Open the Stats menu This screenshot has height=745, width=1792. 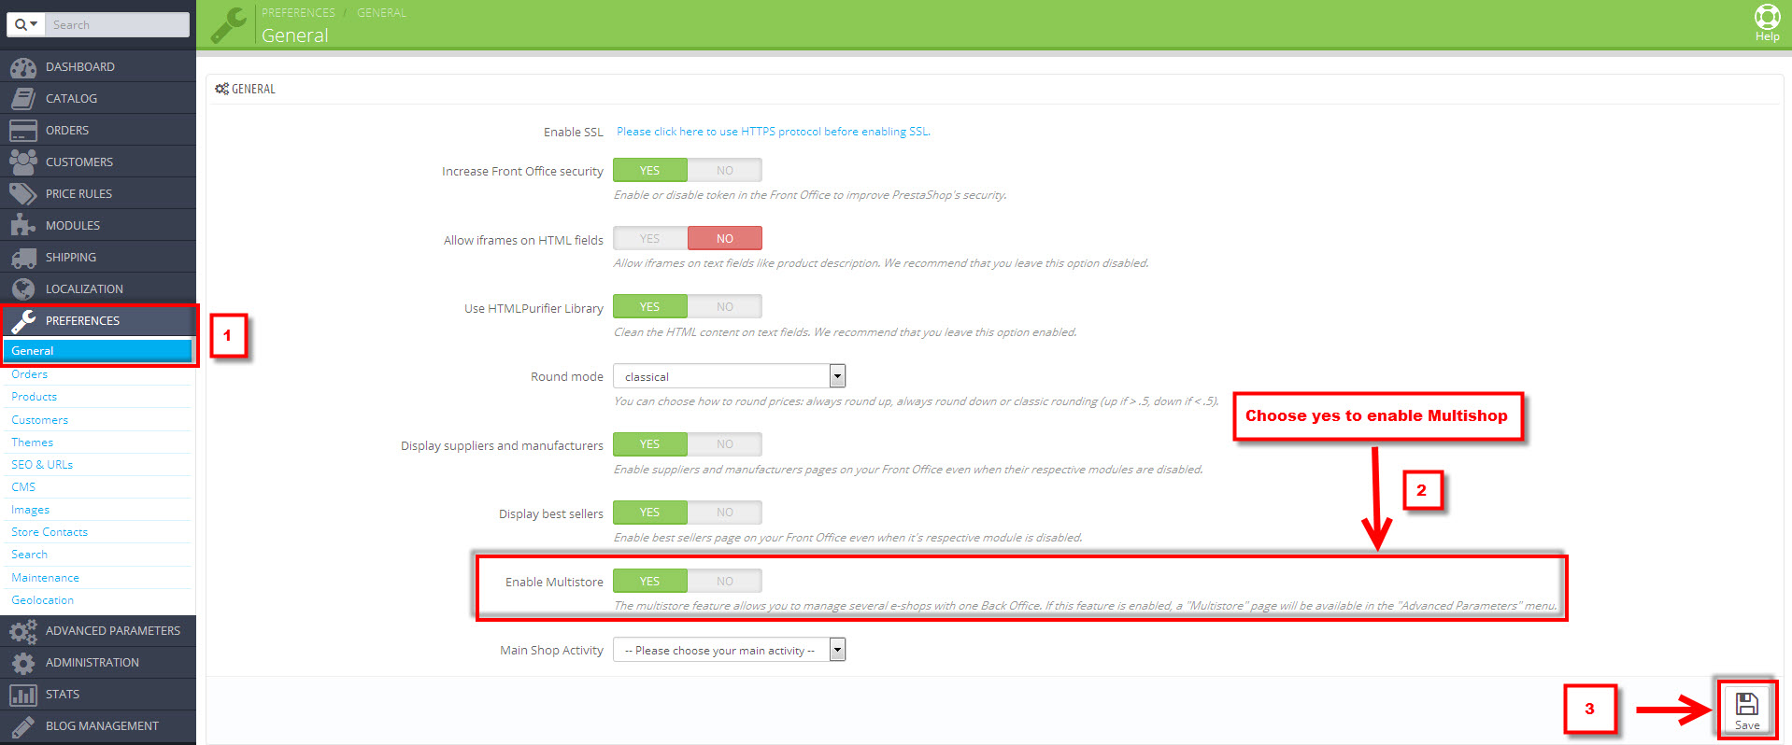(98, 695)
